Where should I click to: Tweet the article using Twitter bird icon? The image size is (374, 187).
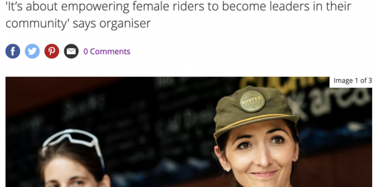(32, 51)
